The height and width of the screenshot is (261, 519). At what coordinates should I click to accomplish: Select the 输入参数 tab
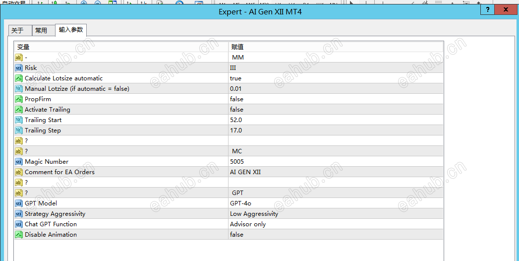pos(71,30)
